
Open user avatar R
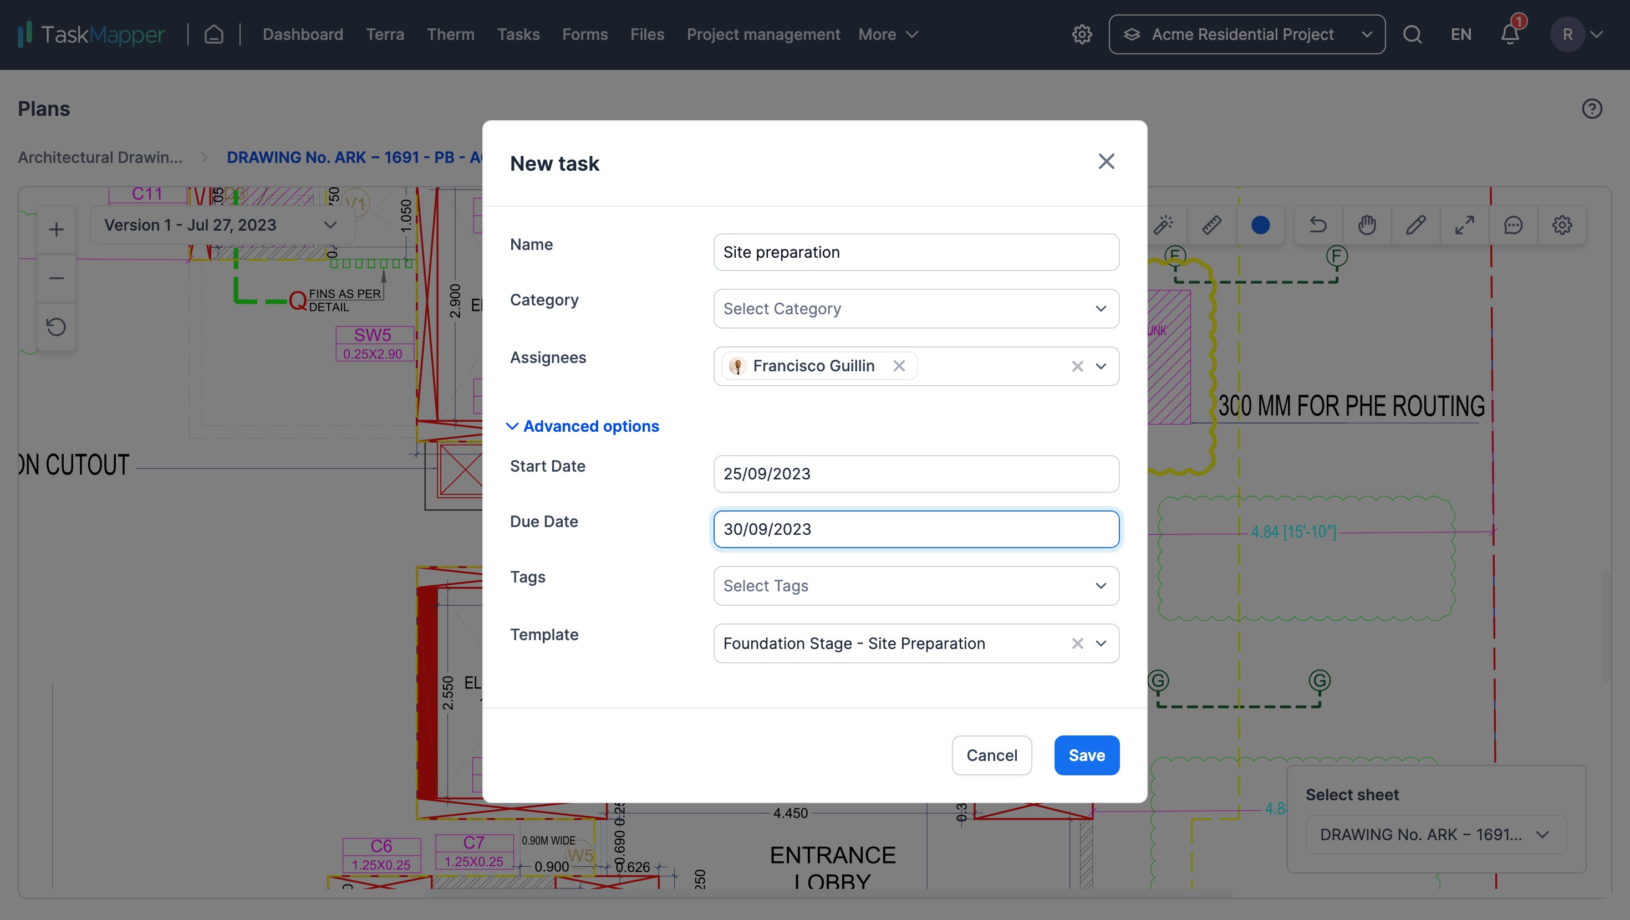tap(1567, 34)
